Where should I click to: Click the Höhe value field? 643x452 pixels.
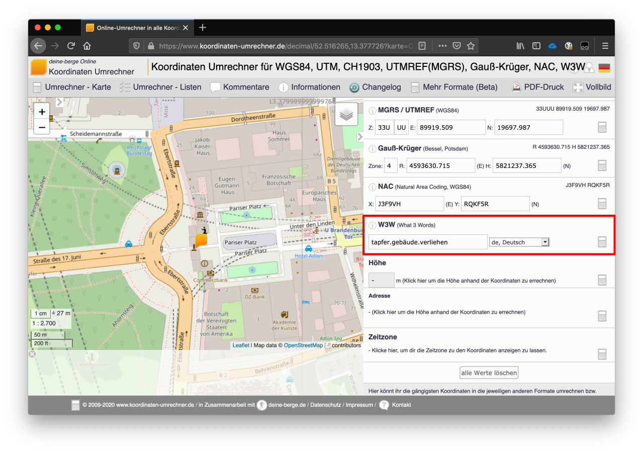point(382,280)
